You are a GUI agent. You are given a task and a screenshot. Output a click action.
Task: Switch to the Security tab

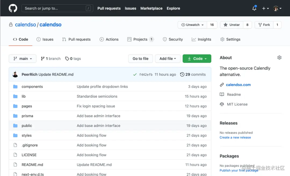173,39
